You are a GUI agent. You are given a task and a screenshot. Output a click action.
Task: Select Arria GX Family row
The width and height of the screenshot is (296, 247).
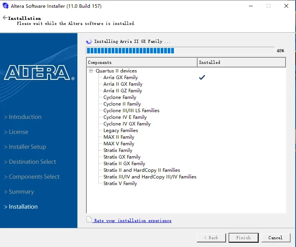121,78
